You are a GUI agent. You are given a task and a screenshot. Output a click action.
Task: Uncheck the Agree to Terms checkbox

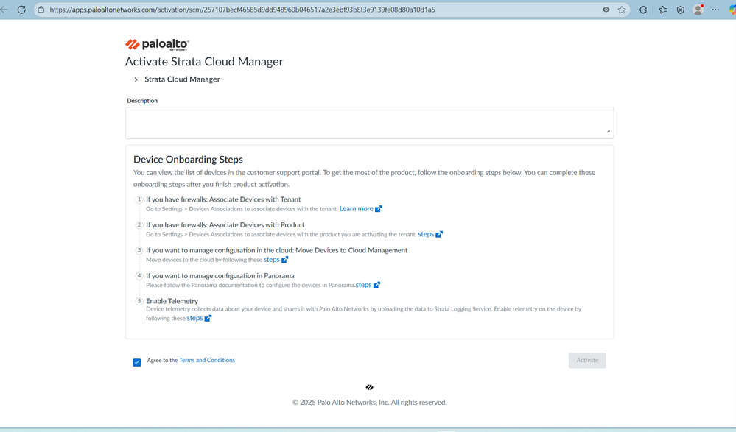(x=136, y=362)
